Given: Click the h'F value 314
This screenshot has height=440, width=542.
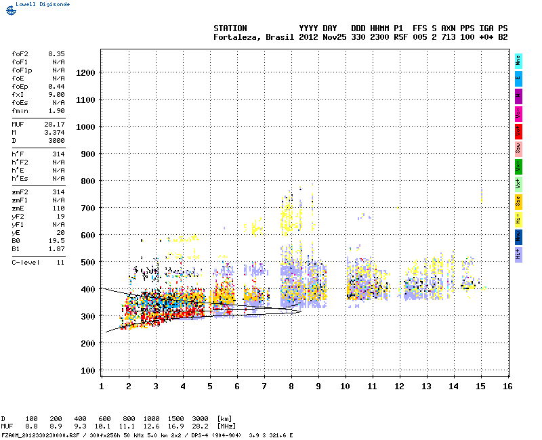Looking at the screenshot, I should click(x=58, y=154).
